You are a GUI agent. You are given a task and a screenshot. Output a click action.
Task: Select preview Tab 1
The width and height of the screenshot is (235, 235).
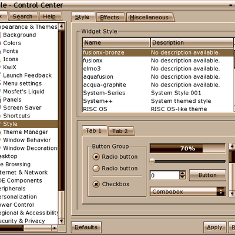94,130
